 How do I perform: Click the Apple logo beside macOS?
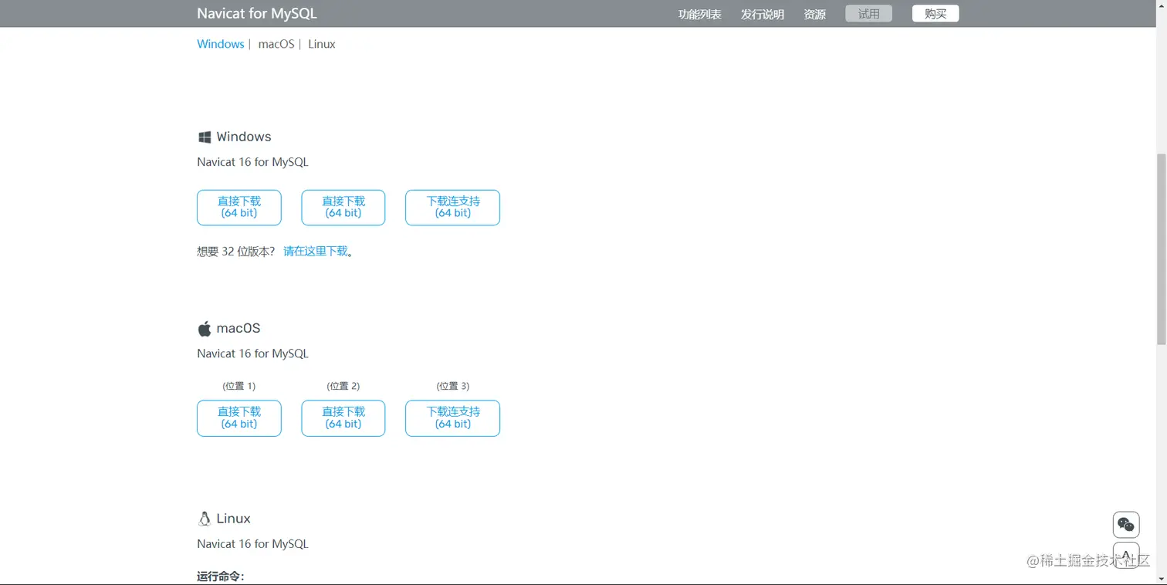(x=205, y=329)
